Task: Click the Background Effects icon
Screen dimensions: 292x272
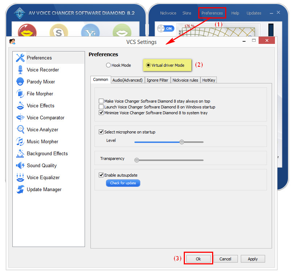Action: pos(20,153)
